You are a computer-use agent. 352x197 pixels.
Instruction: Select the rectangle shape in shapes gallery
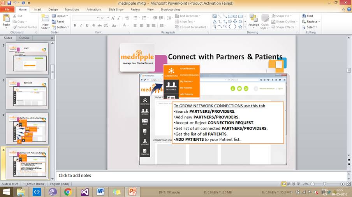point(230,16)
